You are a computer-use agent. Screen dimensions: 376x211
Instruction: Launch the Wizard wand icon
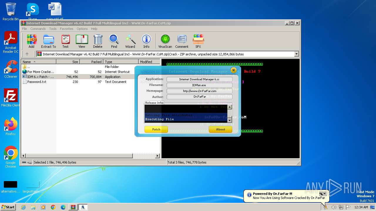tap(130, 41)
